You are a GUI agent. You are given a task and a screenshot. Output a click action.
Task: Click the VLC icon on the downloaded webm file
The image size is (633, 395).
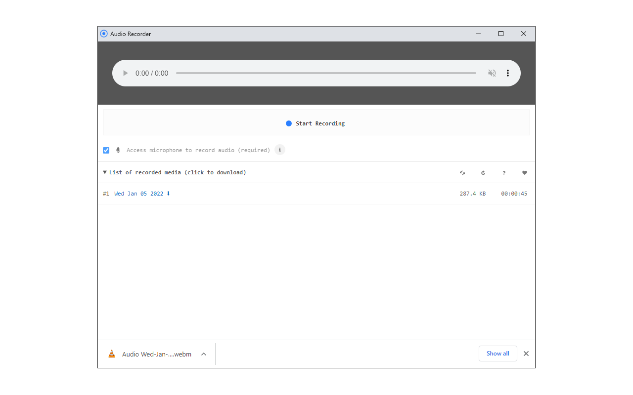tap(112, 354)
